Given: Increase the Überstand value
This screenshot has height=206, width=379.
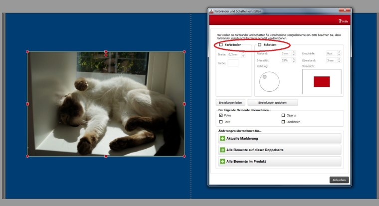Looking at the screenshot, I should (x=339, y=59).
